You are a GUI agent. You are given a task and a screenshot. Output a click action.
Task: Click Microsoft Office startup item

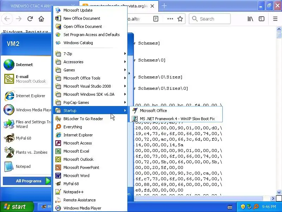click(176, 111)
